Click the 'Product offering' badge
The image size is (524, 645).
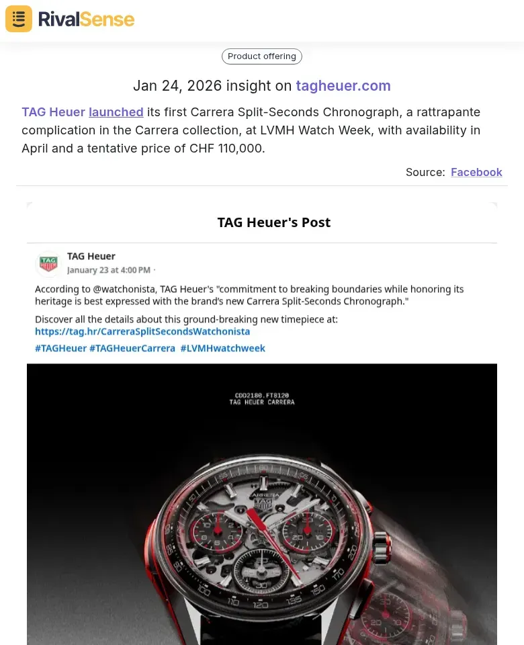pos(261,56)
